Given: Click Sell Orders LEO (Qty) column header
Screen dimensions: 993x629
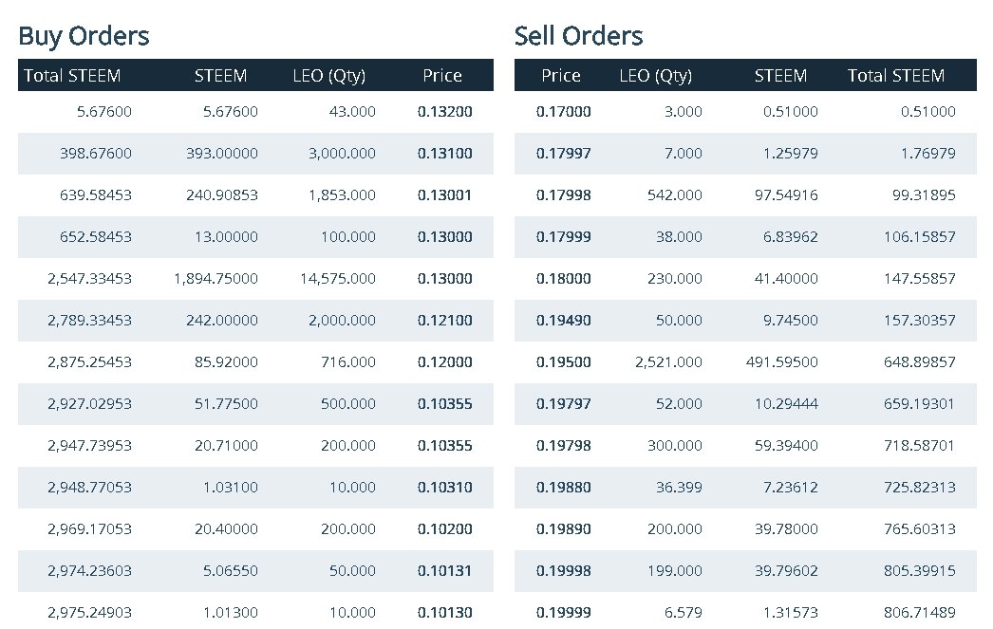Looking at the screenshot, I should 655,76.
